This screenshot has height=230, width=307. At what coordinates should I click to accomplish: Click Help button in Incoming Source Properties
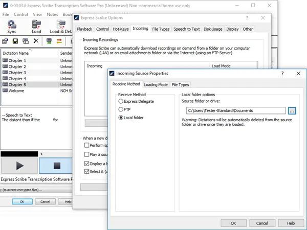(x=291, y=223)
